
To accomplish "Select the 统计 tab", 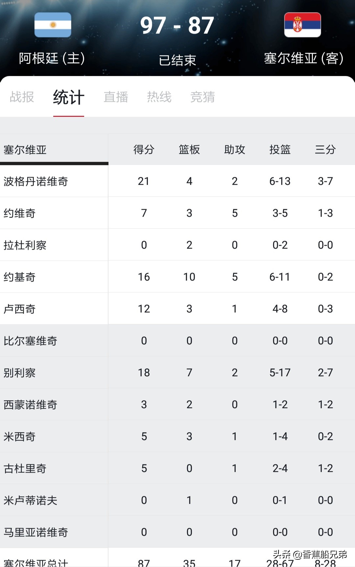I will tap(69, 97).
